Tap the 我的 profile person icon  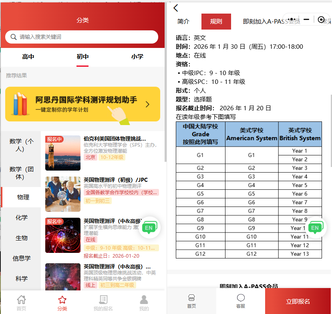(x=144, y=299)
